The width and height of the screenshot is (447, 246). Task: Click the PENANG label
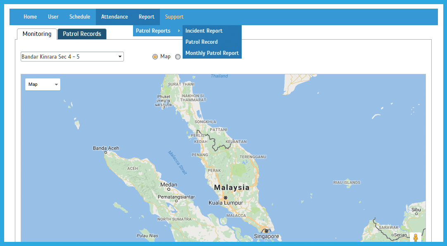point(200,155)
